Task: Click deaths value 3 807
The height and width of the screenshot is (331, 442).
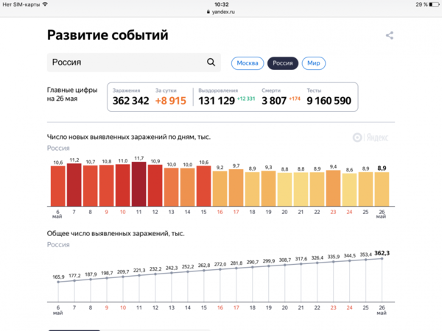Action: pos(274,101)
